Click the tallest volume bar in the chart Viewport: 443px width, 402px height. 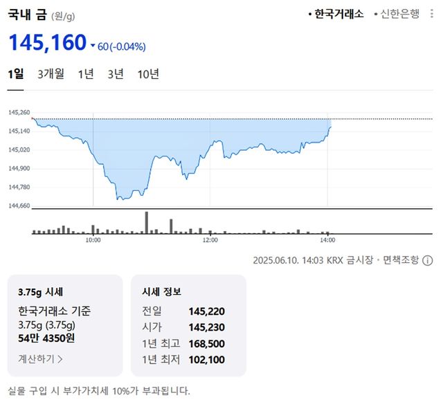coord(147,222)
